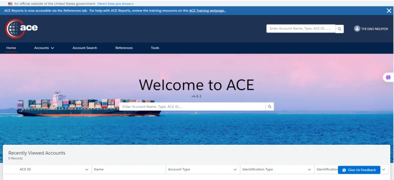Viewport: 394px width, 180px height.
Task: Click the Account Type column header text
Action: click(179, 169)
